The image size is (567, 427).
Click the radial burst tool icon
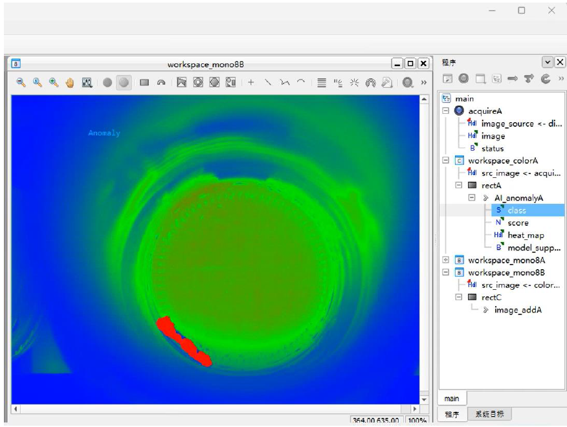tap(354, 83)
